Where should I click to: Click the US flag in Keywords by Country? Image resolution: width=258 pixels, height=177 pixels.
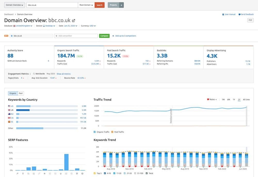[9, 106]
